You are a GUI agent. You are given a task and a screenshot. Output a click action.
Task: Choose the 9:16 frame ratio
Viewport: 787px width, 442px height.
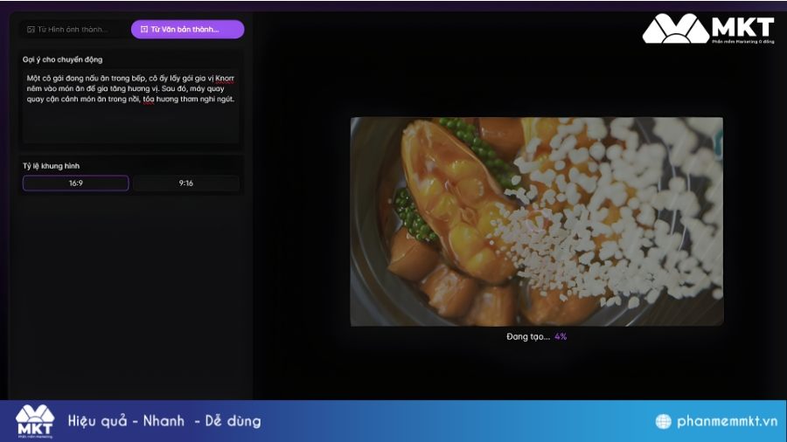pos(186,183)
